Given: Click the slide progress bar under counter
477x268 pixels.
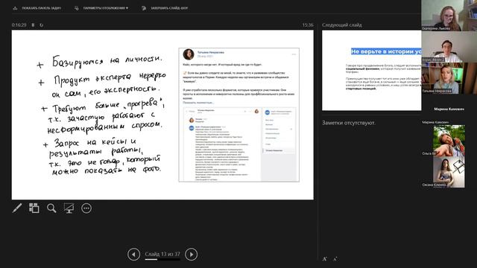Looking at the screenshot, I should [162, 260].
